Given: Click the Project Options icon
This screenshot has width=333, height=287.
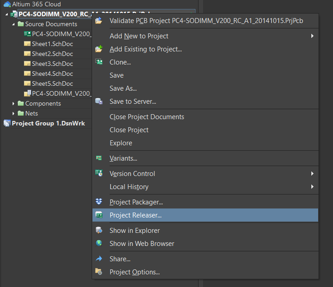Looking at the screenshot, I should [x=99, y=272].
